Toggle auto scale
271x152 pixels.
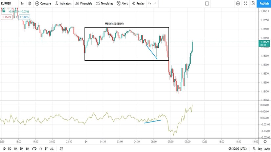[x=266, y=149]
